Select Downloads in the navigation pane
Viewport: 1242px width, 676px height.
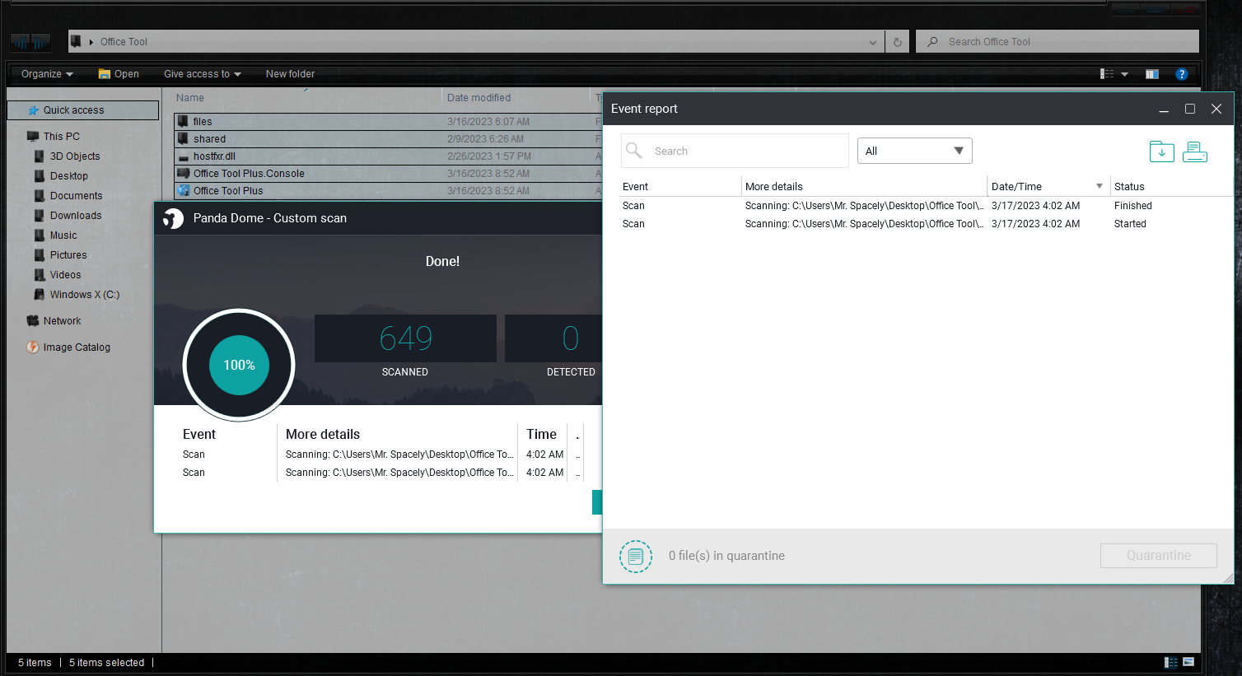point(76,216)
